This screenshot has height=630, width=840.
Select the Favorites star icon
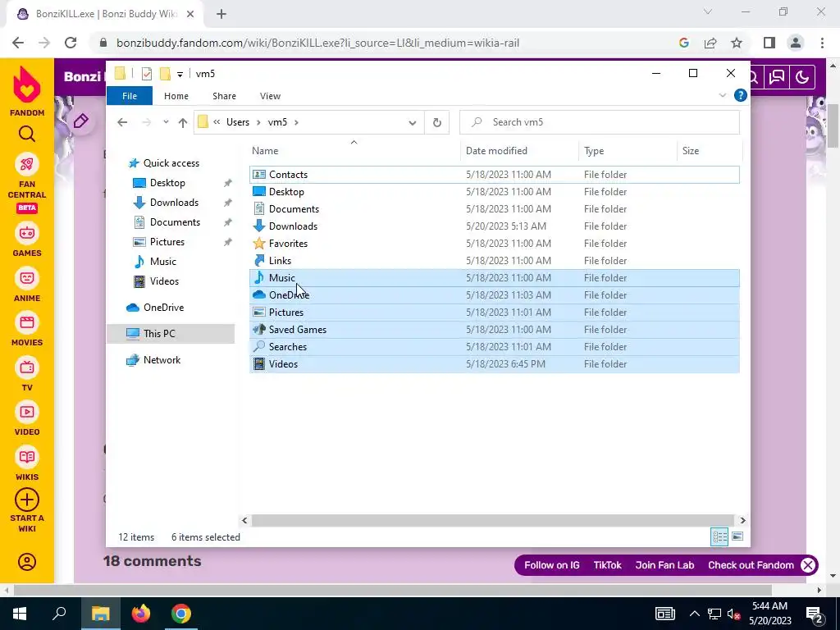(x=258, y=243)
